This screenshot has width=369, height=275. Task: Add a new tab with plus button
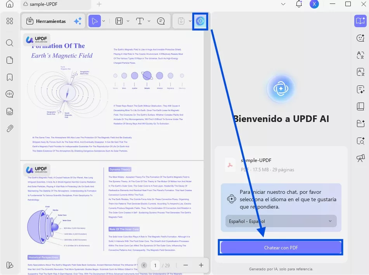[99, 4]
